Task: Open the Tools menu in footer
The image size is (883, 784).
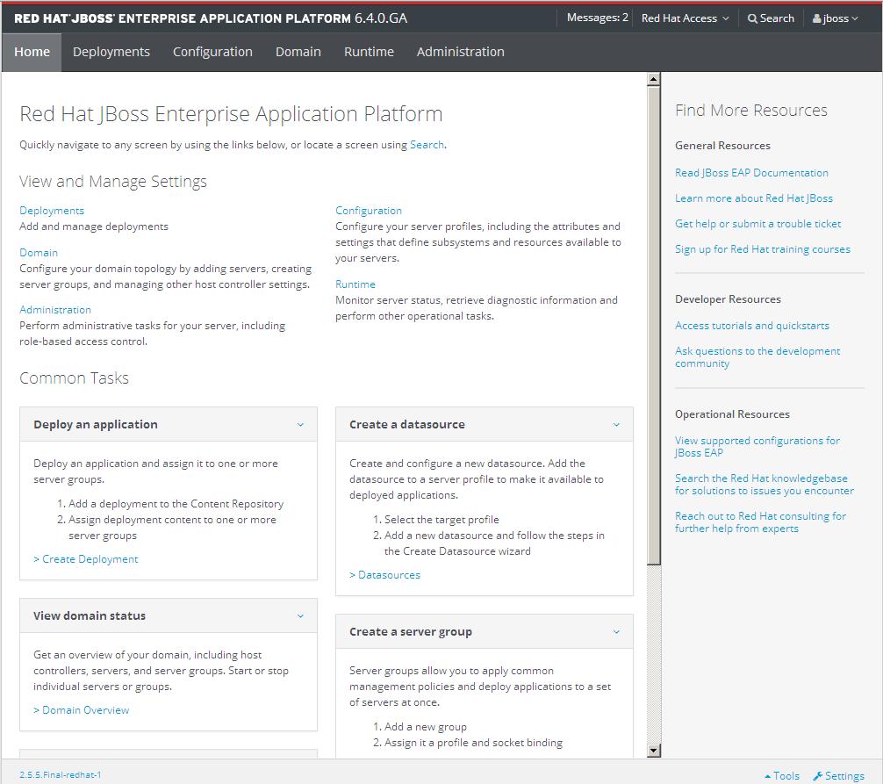Action: (x=782, y=775)
